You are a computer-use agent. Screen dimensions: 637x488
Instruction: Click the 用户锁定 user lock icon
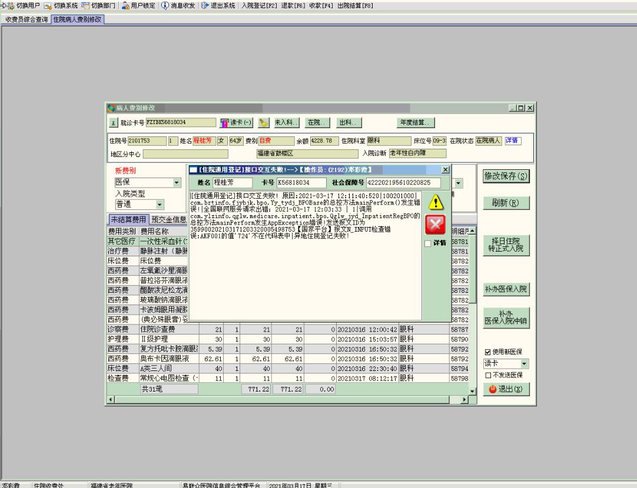click(x=125, y=6)
